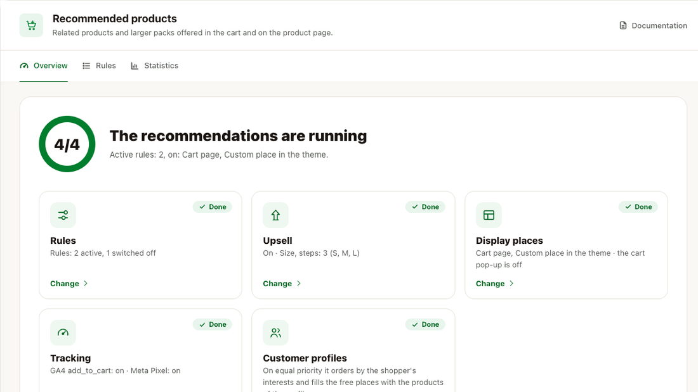Click the 'Display places' card title
This screenshot has width=698, height=392.
point(510,241)
